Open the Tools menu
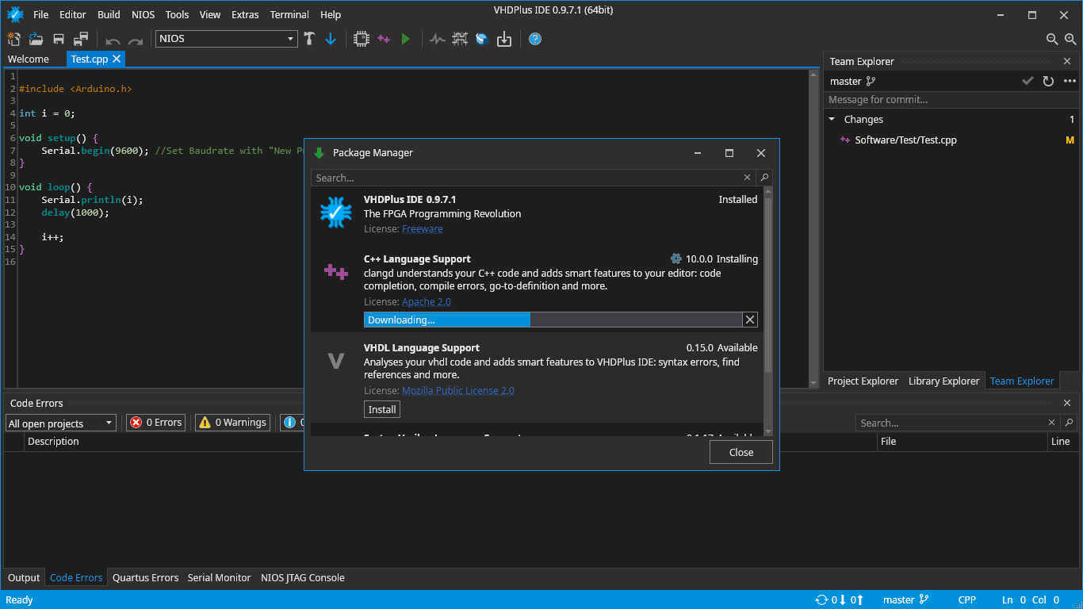 click(177, 14)
